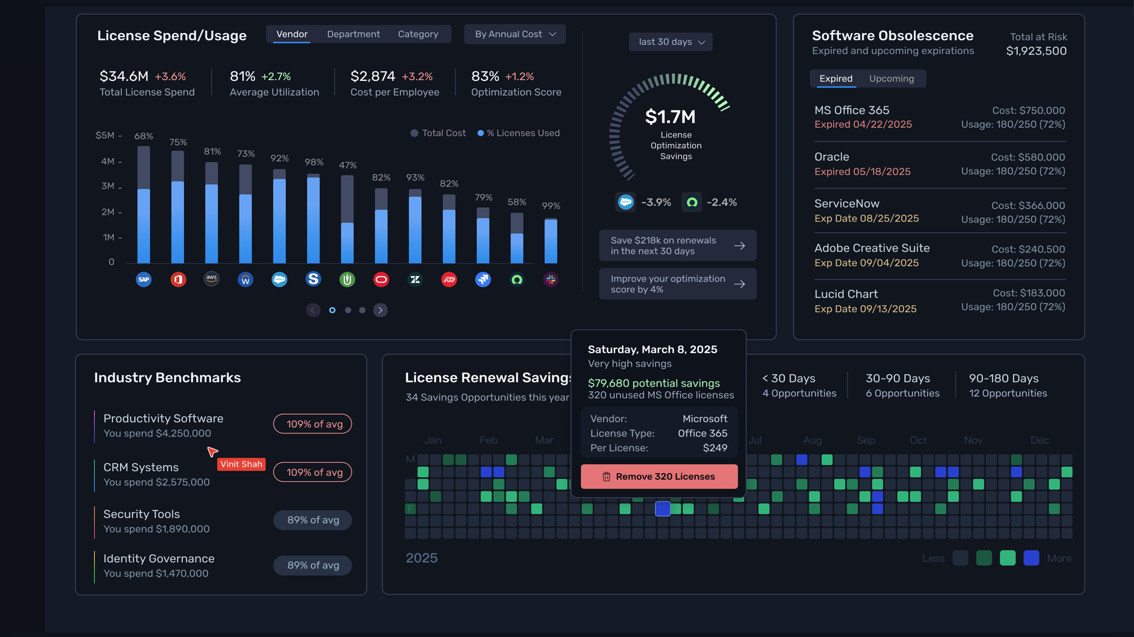Click arrow on Improve optimization score card
The width and height of the screenshot is (1134, 637).
click(739, 284)
